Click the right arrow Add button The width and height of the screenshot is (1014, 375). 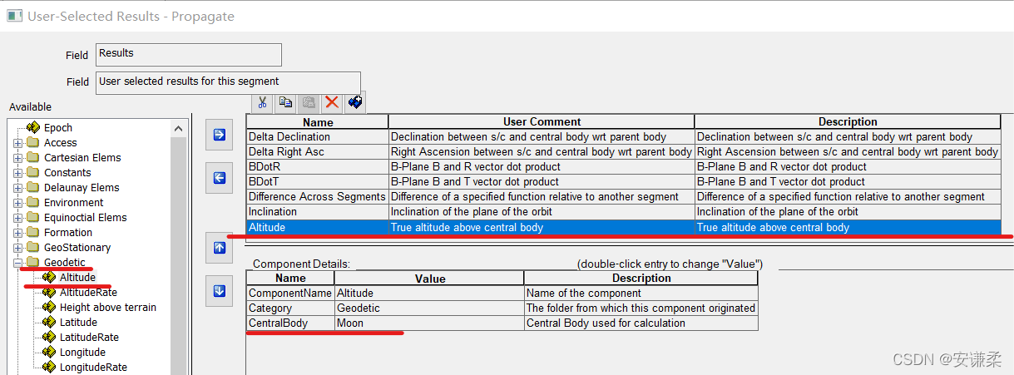coord(220,135)
